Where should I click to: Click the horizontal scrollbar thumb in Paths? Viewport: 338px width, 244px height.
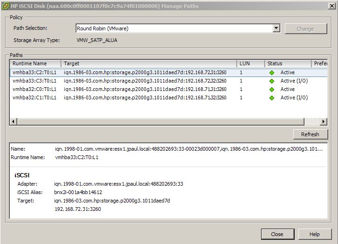[161, 121]
